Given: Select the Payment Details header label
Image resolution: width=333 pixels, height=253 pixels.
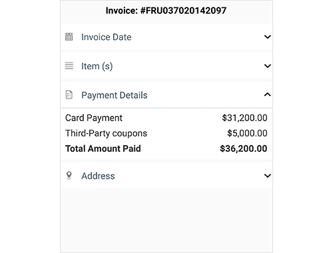Looking at the screenshot, I should (x=115, y=95).
